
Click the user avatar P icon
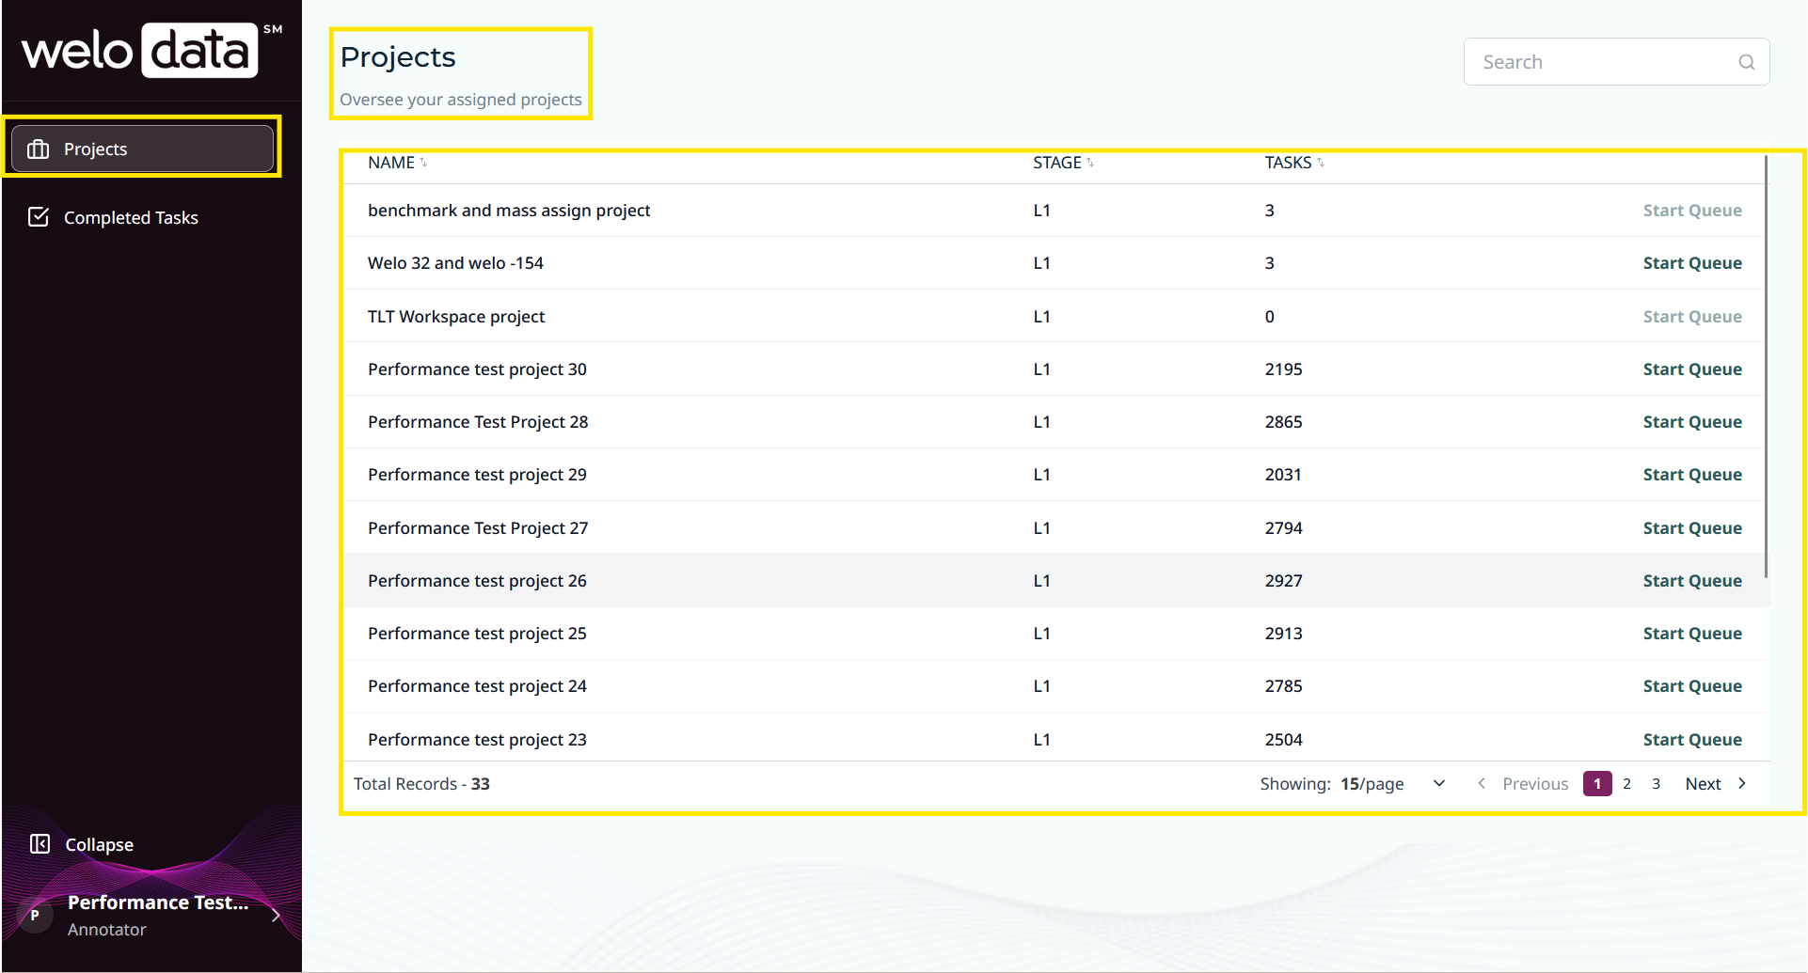(x=36, y=916)
